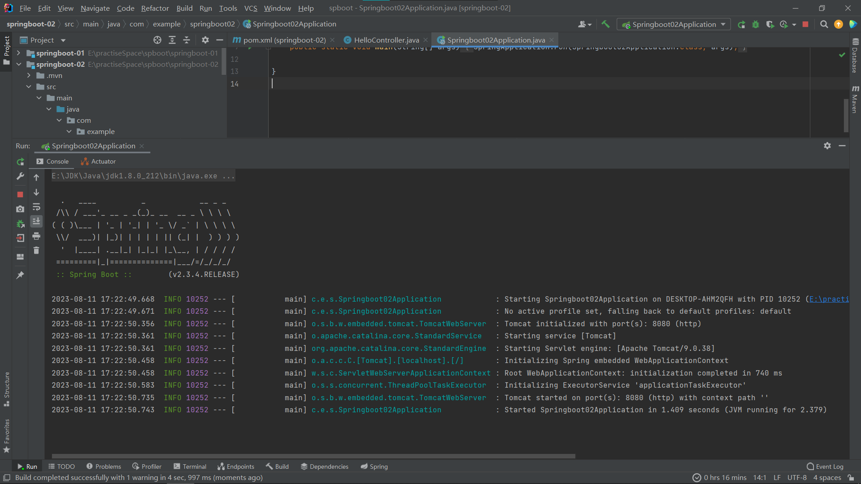Screen dimensions: 861x484
Task: Stop the running application in Run panel
Action: pos(20,194)
